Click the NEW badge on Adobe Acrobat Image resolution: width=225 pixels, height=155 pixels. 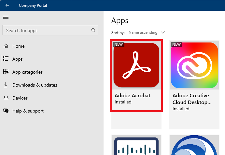pyautogui.click(x=119, y=44)
